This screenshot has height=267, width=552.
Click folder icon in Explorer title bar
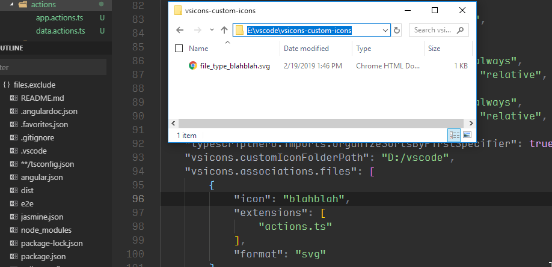tap(178, 11)
